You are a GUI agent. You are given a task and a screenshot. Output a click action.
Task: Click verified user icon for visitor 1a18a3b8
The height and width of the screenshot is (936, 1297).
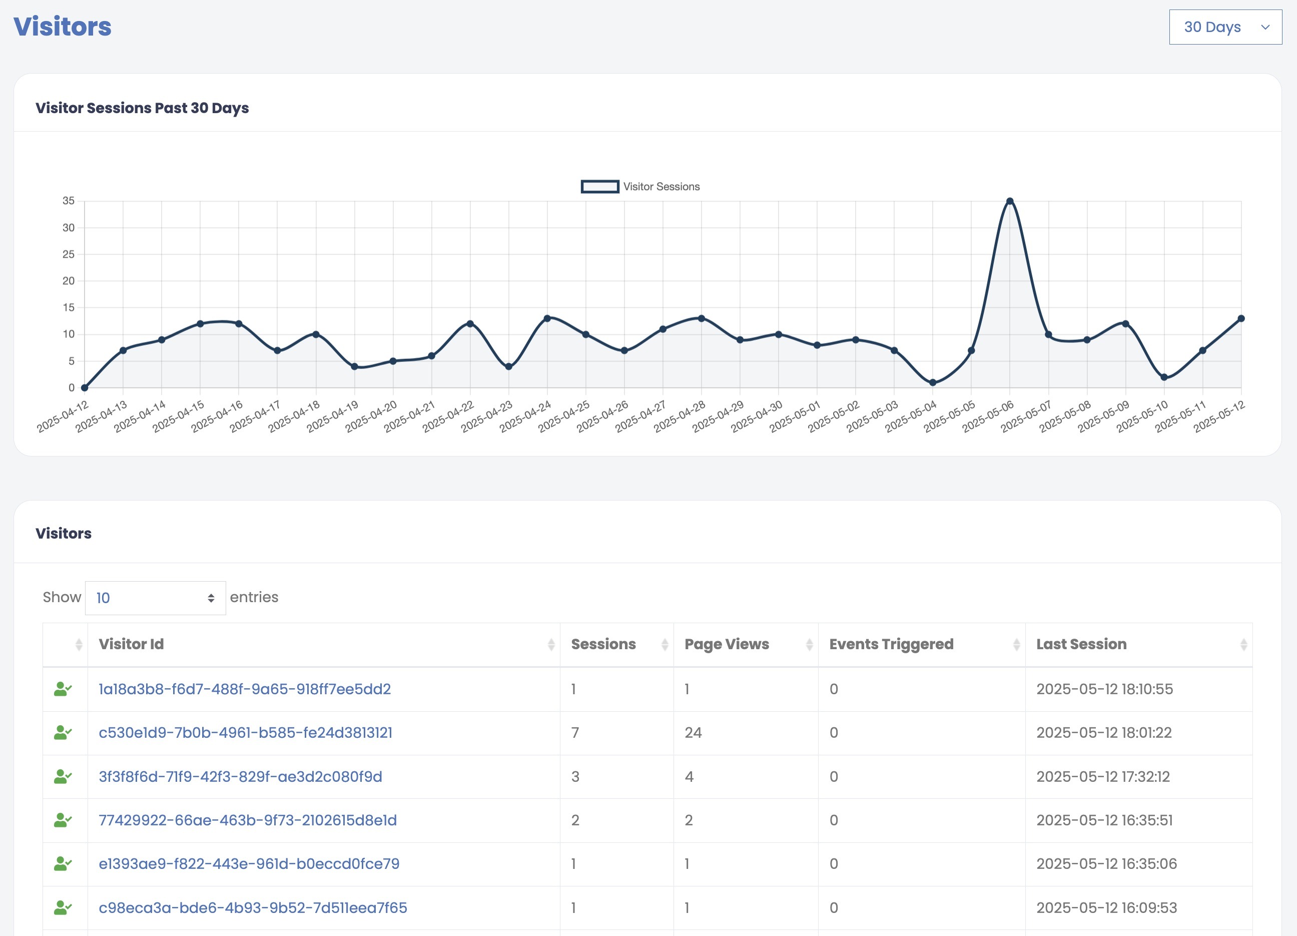(x=63, y=689)
